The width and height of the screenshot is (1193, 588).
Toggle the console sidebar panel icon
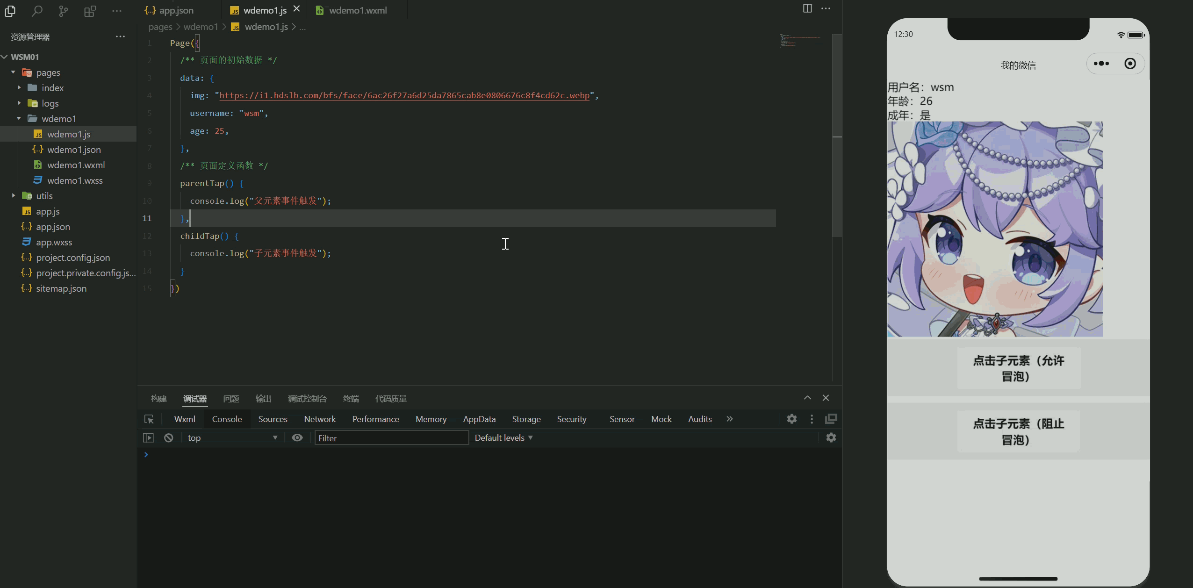pos(148,438)
